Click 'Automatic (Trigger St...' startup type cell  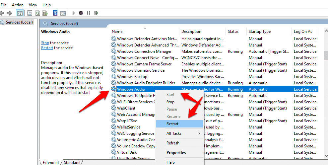pyautogui.click(x=269, y=51)
